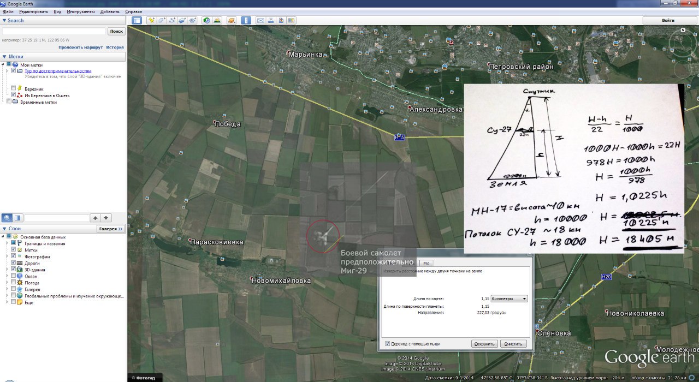Expand the Погода layer node
This screenshot has width=699, height=382.
7,283
